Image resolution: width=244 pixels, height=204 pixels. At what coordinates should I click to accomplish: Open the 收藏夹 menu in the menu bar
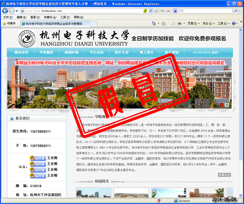[50, 17]
